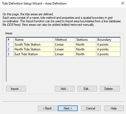Go to the previous page with Back
Viewport: 126px width, 114px height.
pyautogui.click(x=47, y=108)
